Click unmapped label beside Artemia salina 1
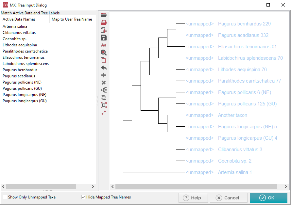 (x=199, y=172)
